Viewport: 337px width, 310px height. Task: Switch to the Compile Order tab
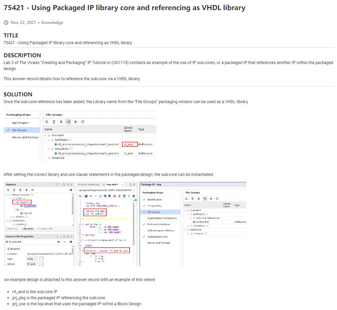click(45, 229)
